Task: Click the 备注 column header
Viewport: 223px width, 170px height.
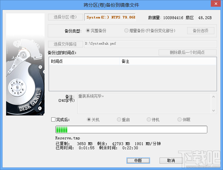Action: pyautogui.click(x=168, y=61)
